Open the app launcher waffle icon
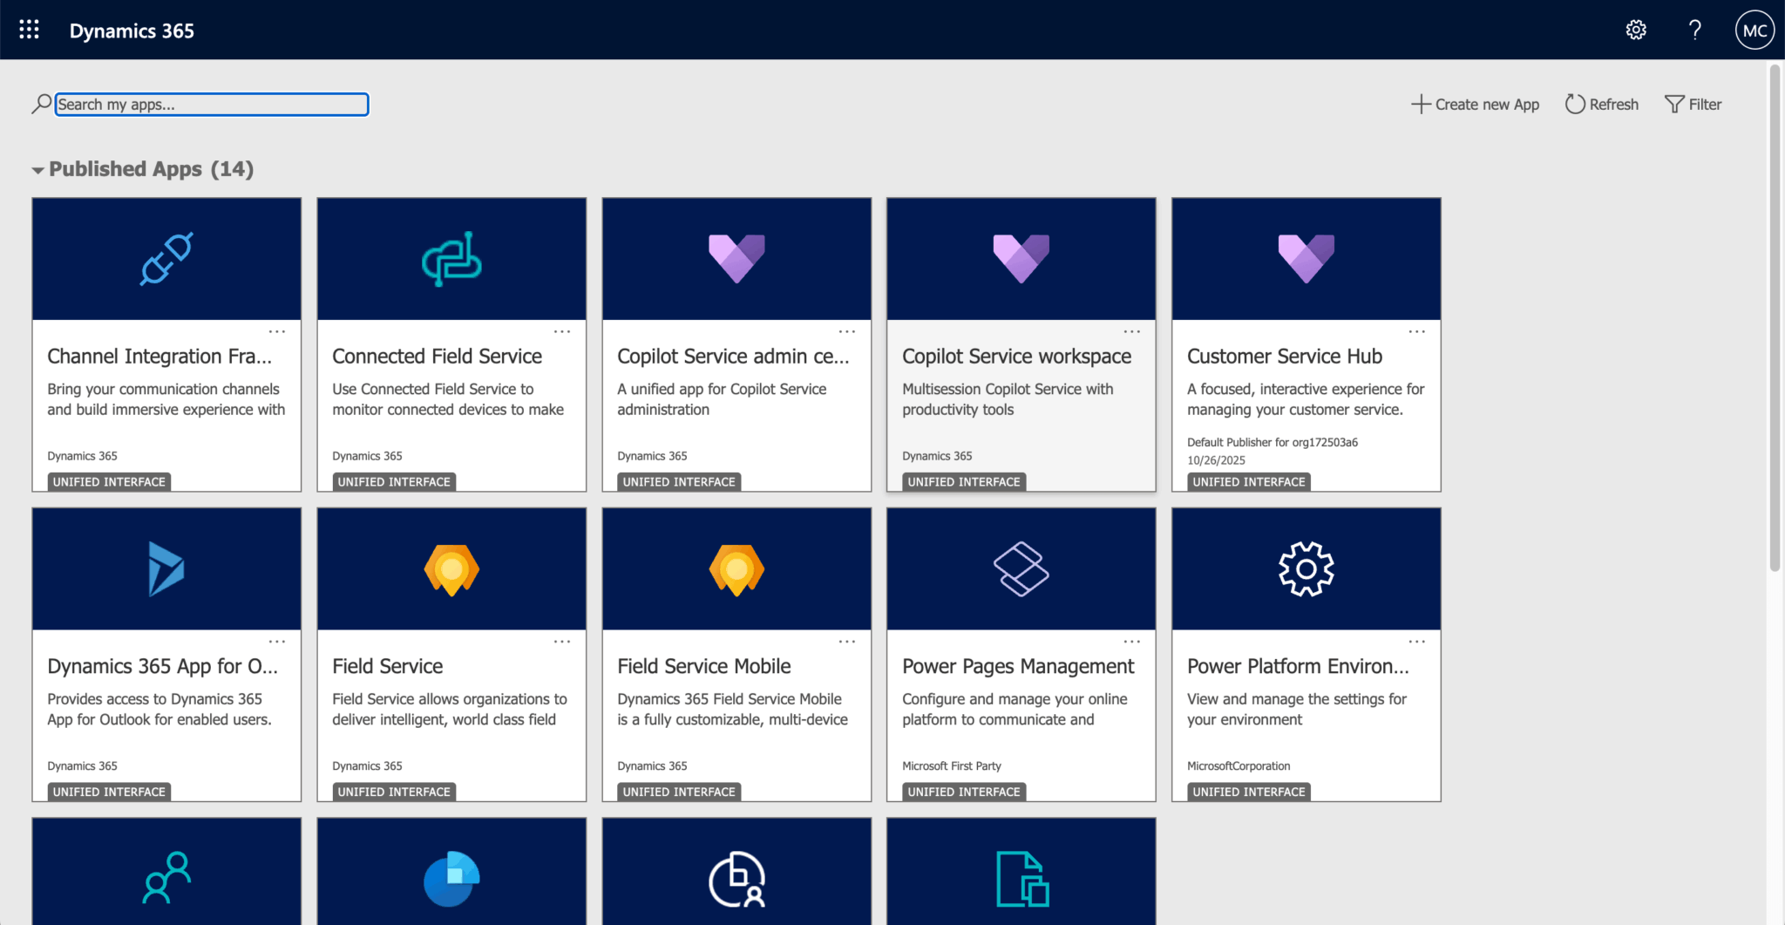Image resolution: width=1785 pixels, height=925 pixels. coord(29,30)
